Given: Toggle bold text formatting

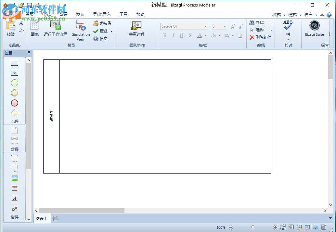Looking at the screenshot, I should [x=165, y=35].
